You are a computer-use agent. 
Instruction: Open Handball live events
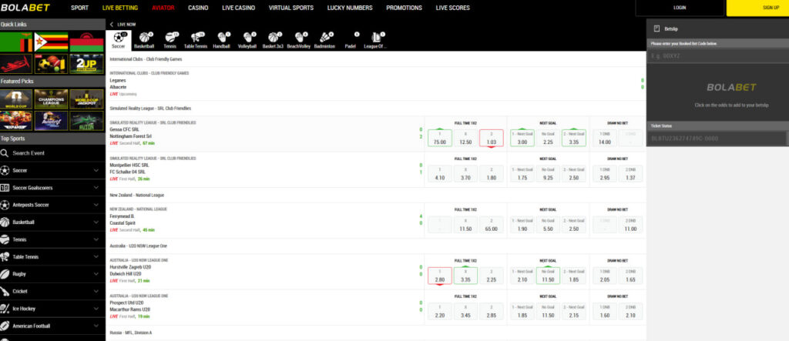tap(221, 40)
